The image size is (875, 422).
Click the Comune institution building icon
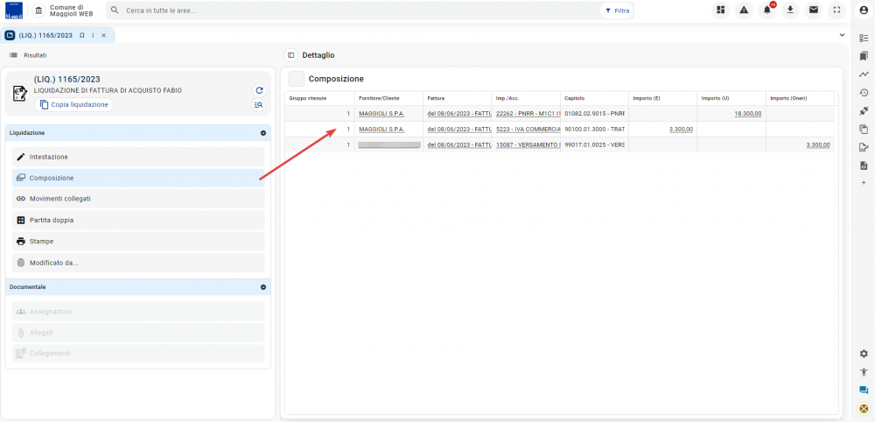[38, 11]
